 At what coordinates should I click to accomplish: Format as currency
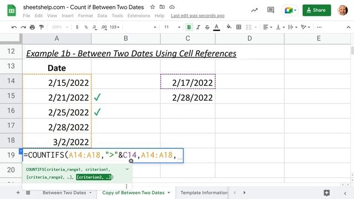[77, 27]
